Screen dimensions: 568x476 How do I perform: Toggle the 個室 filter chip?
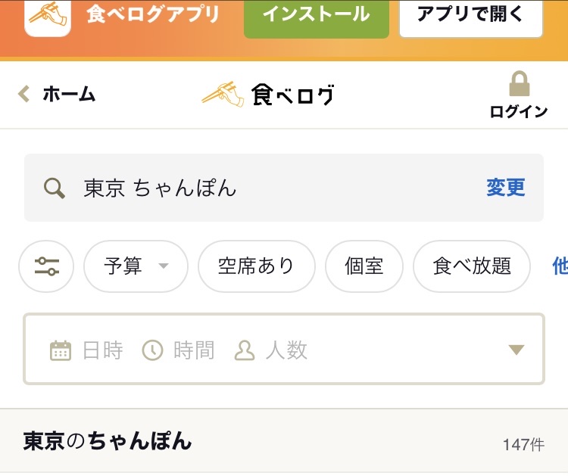tap(364, 266)
